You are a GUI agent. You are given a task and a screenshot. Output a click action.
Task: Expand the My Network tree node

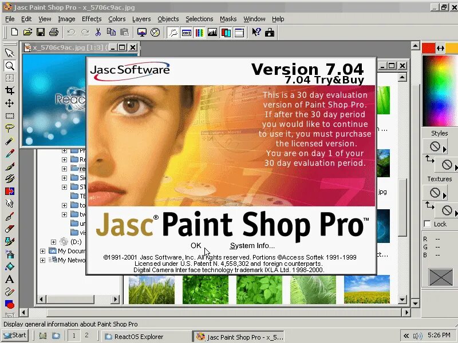[x=42, y=260]
